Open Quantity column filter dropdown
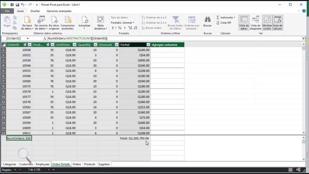This screenshot has height=174, width=309. click(96, 45)
